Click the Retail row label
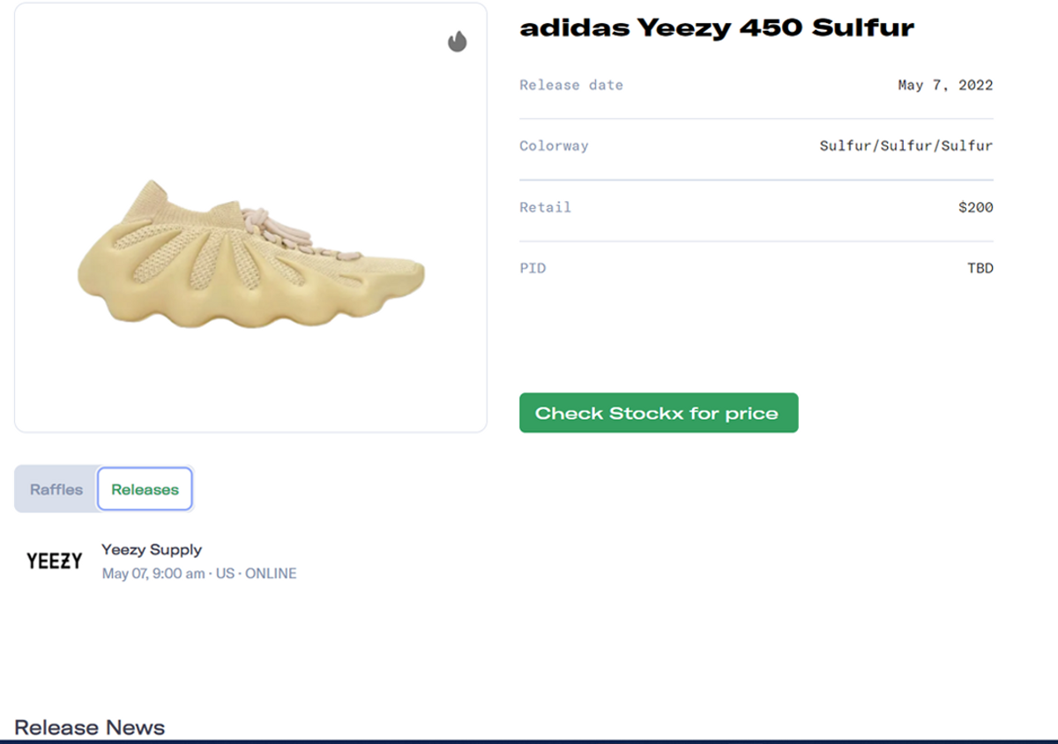Image resolution: width=1058 pixels, height=744 pixels. tap(545, 207)
